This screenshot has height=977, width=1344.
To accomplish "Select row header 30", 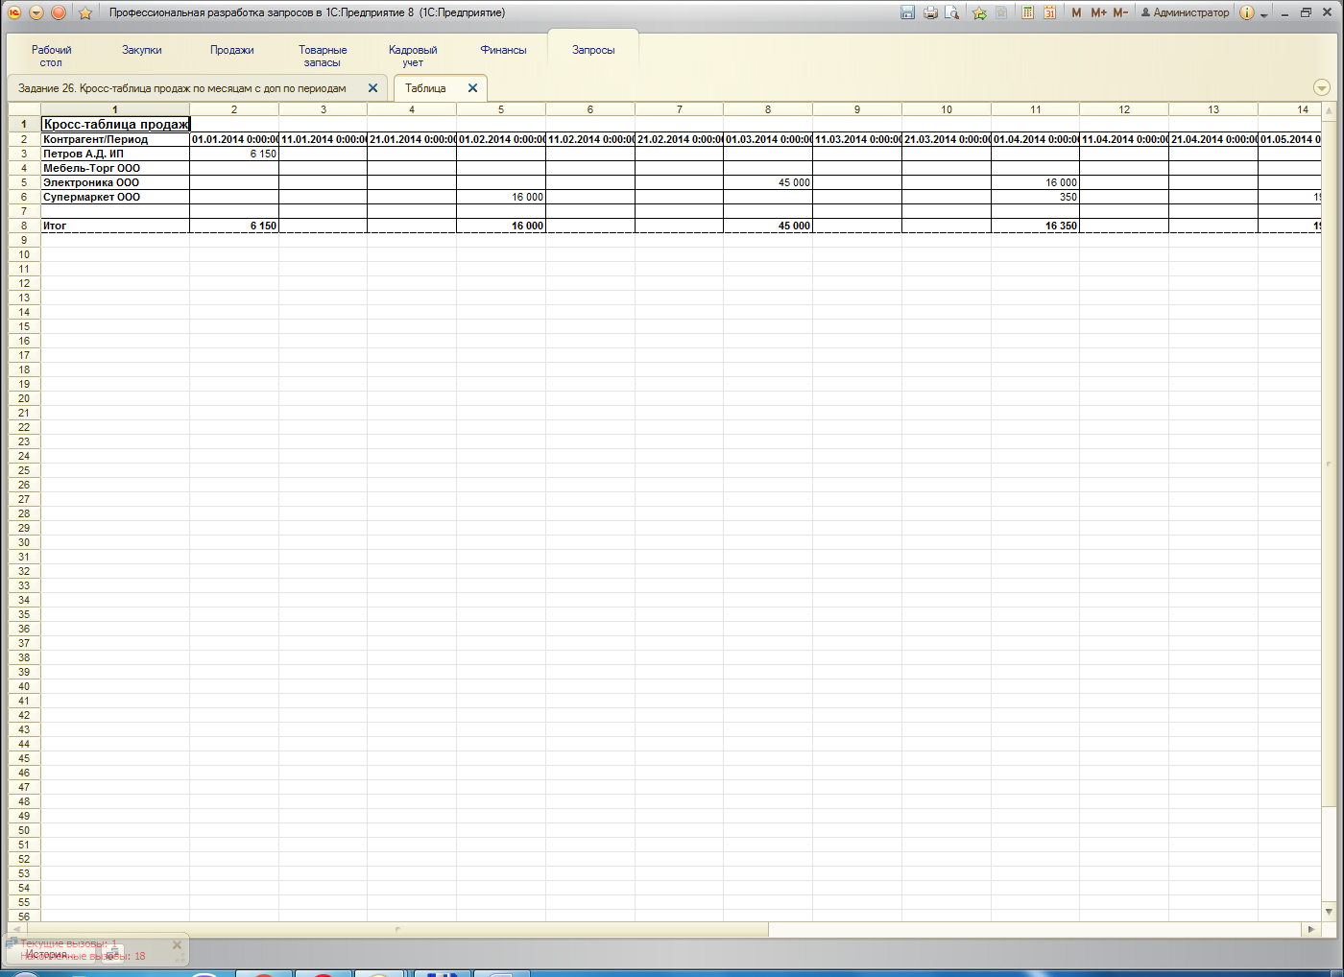I will click(24, 542).
